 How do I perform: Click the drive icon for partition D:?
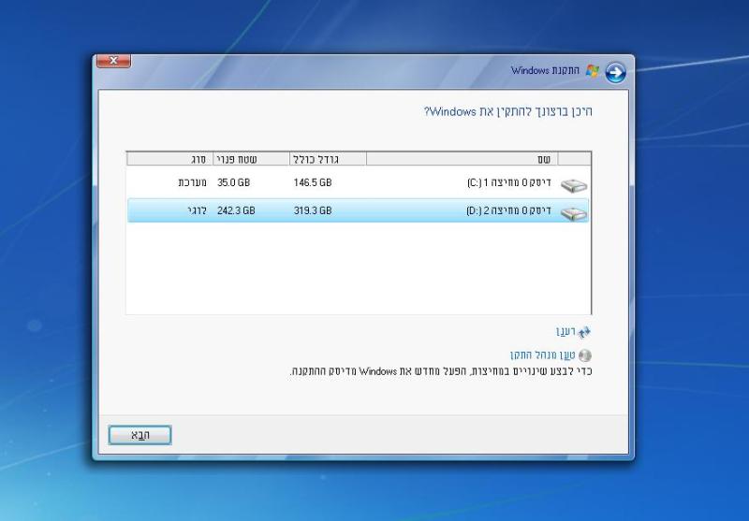[573, 212]
